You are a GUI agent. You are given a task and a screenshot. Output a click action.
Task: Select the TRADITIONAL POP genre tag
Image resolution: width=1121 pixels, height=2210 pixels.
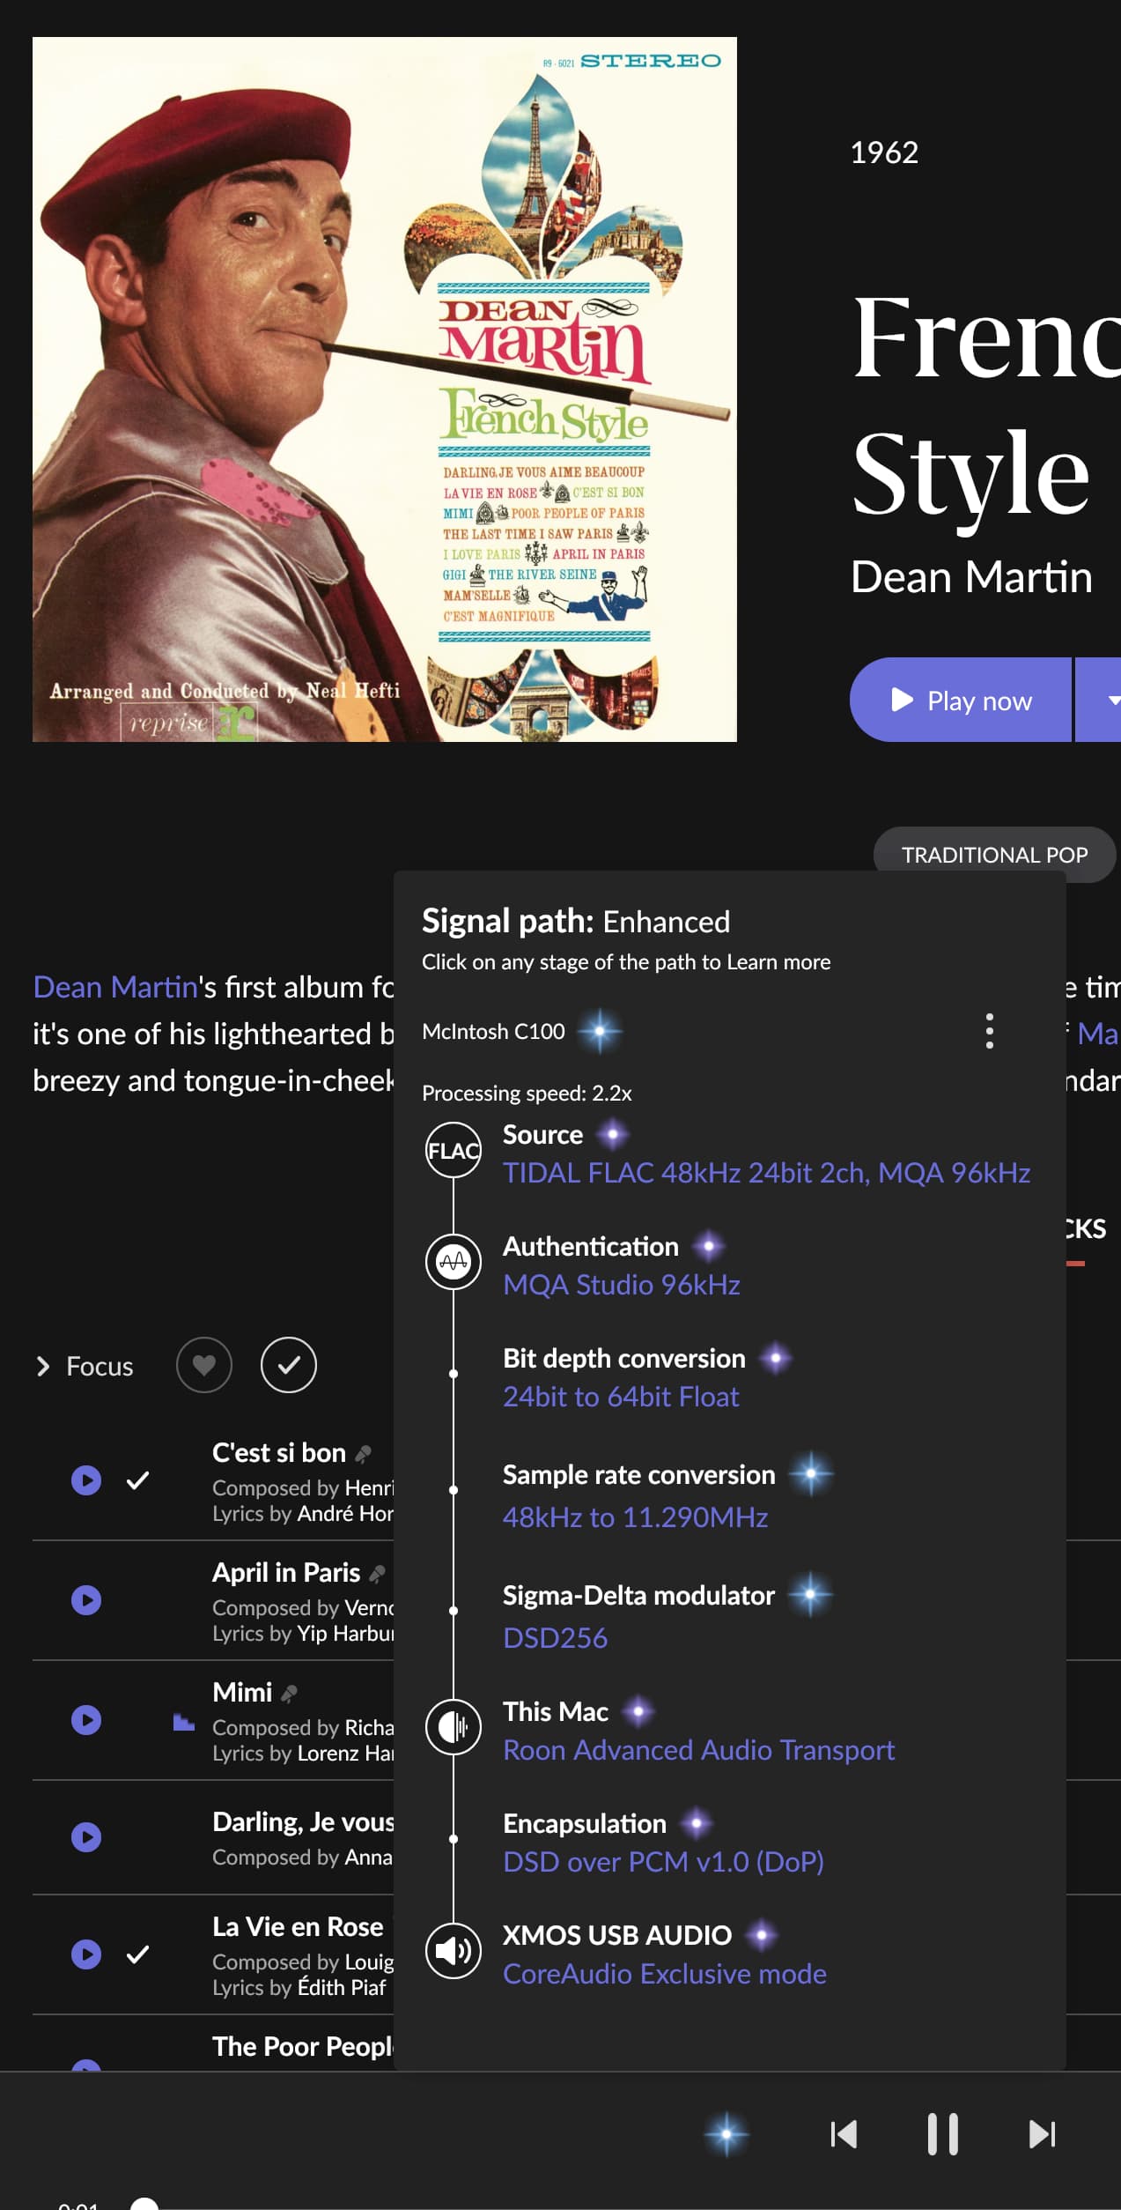tap(994, 855)
